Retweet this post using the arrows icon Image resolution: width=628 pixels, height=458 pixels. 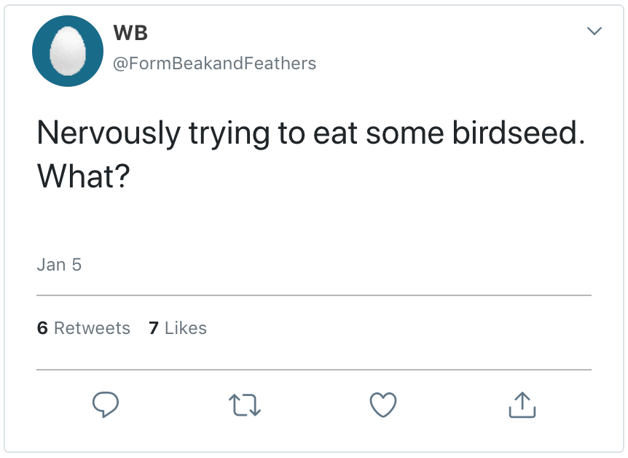click(x=244, y=405)
